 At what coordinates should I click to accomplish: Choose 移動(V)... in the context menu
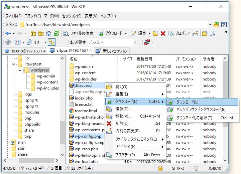tap(135, 116)
